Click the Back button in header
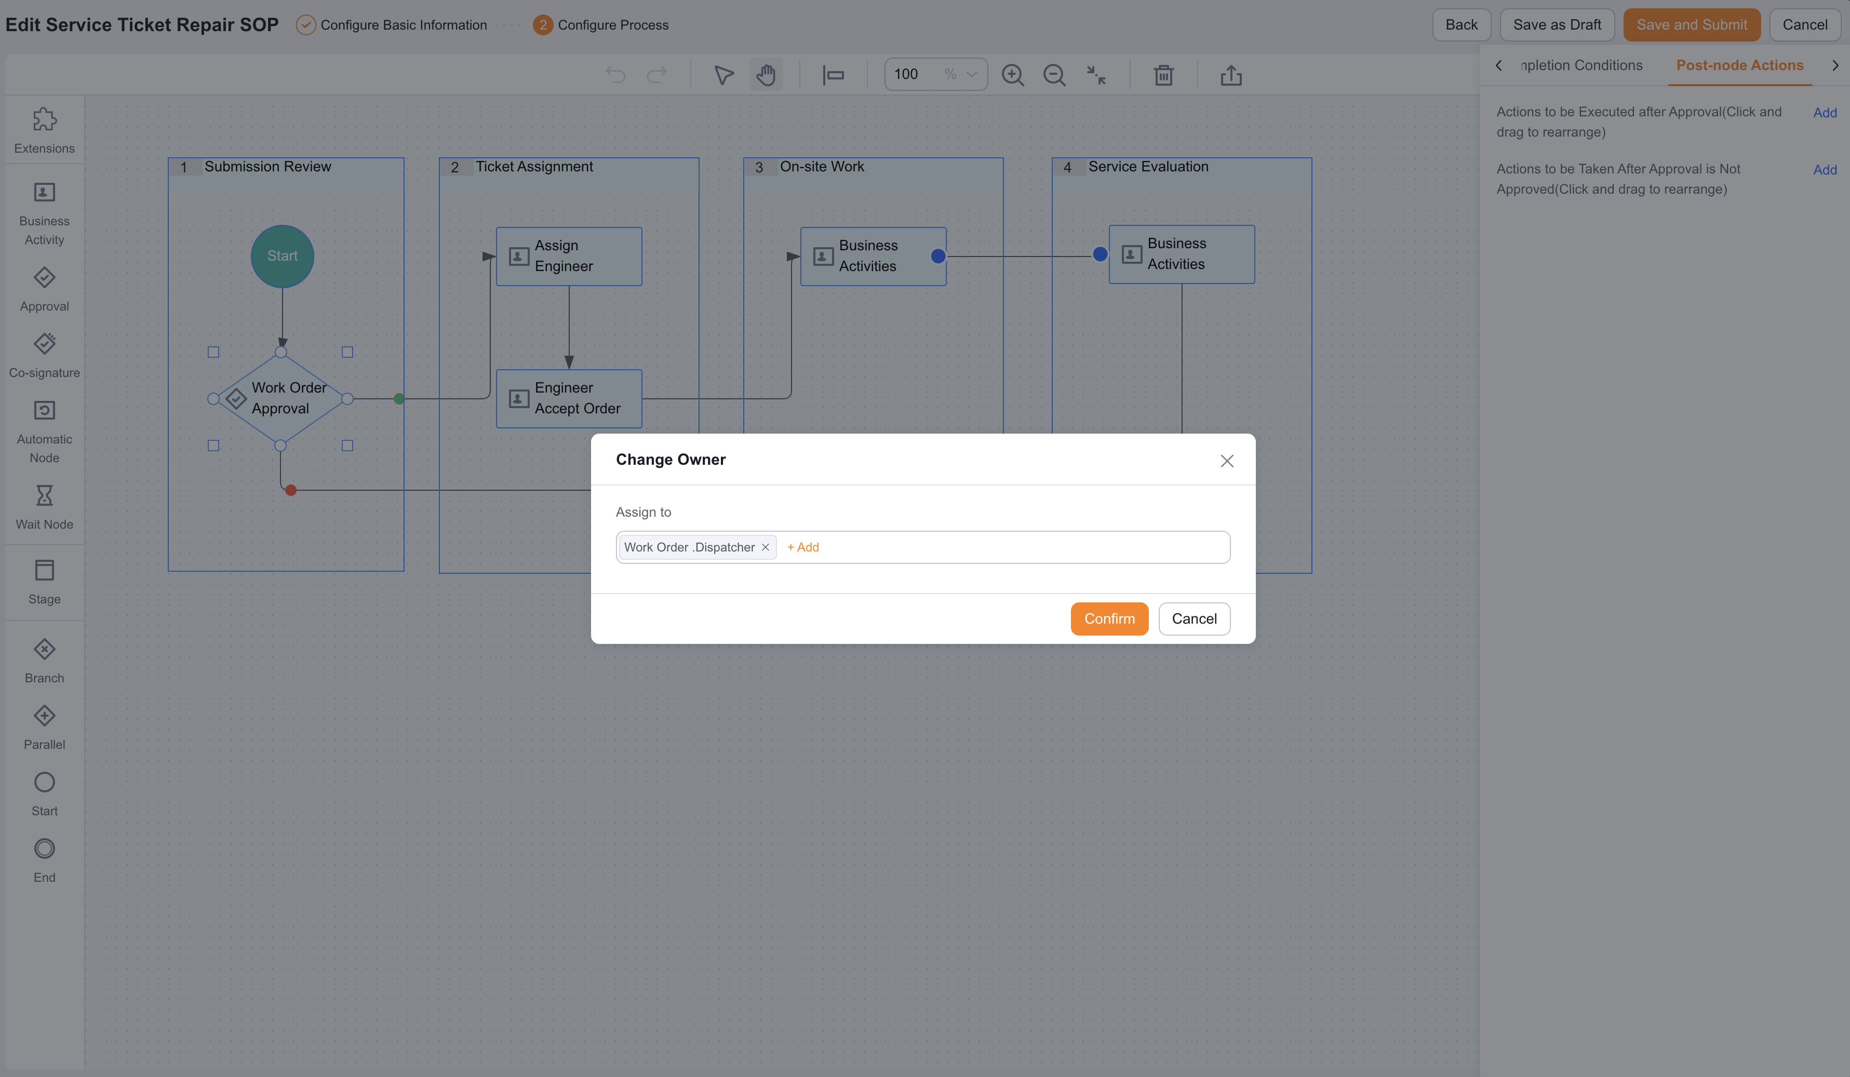The width and height of the screenshot is (1850, 1077). (1461, 25)
